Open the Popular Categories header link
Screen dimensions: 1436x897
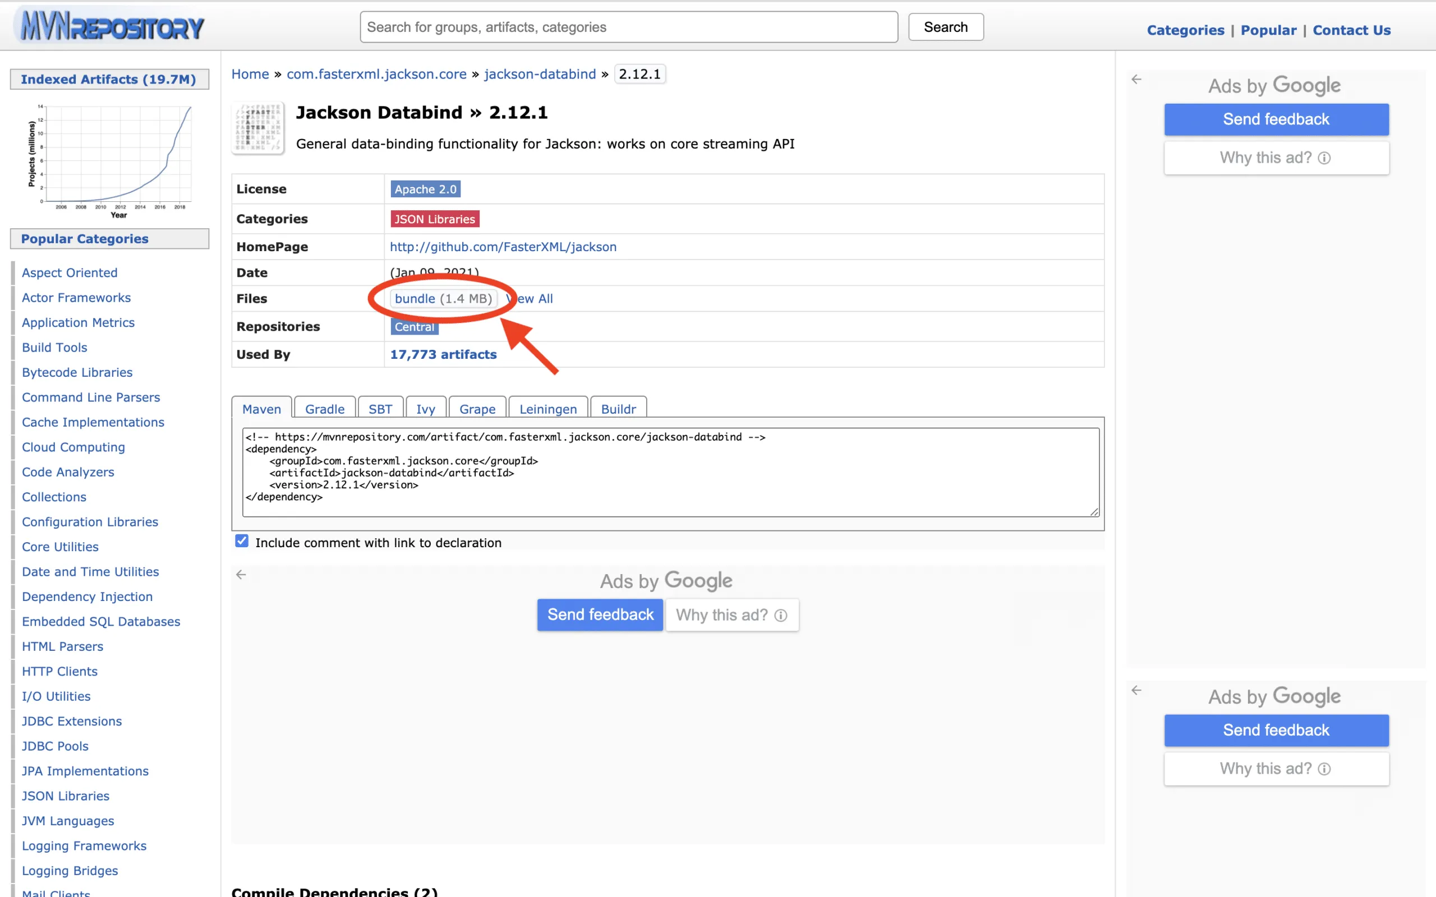[x=109, y=238]
